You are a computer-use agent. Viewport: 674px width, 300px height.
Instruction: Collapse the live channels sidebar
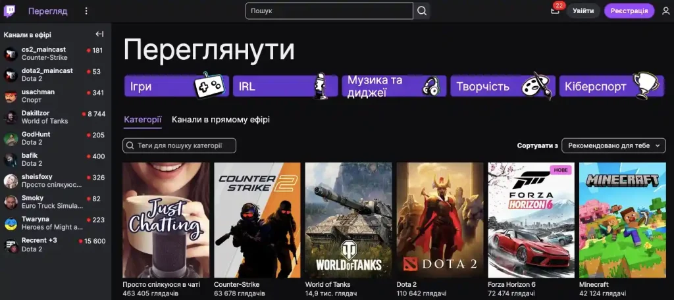(100, 34)
